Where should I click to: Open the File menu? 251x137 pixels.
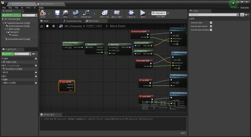coord(4,8)
